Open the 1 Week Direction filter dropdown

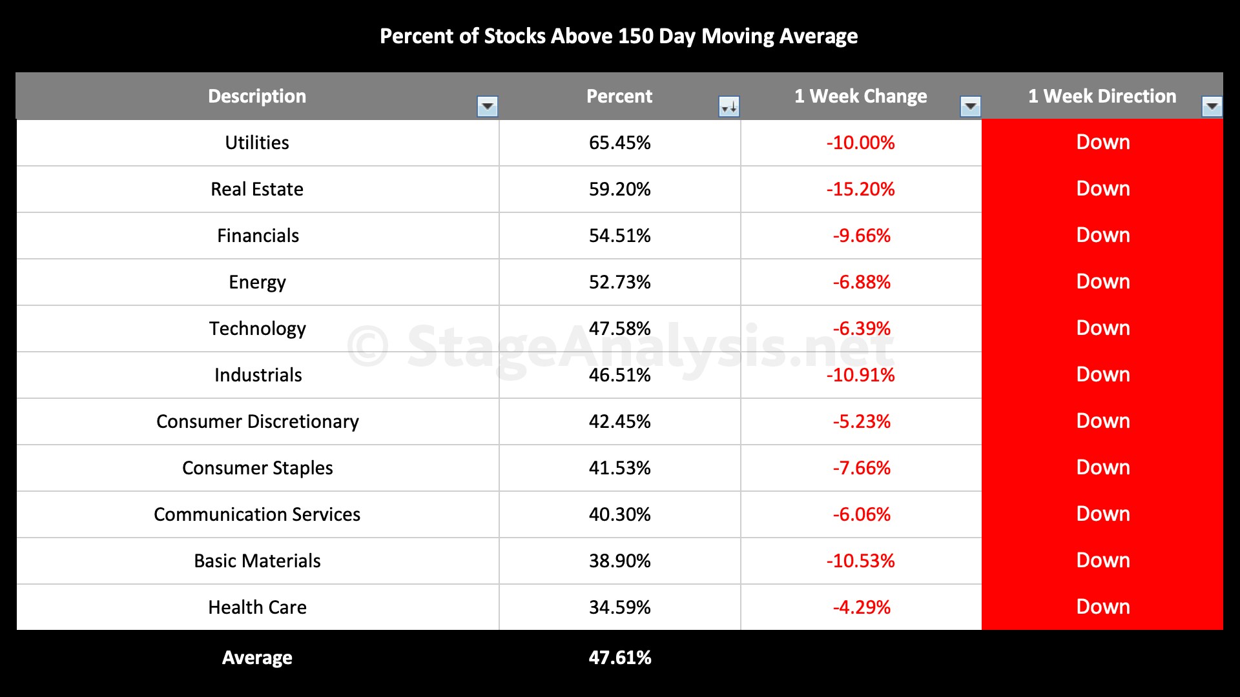pyautogui.click(x=1212, y=106)
